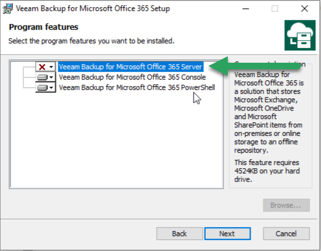Cancel the Veeam setup wizard

pyautogui.click(x=286, y=234)
